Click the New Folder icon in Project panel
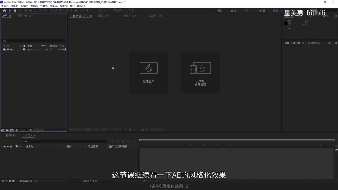The height and width of the screenshot is (190, 338). [x=7, y=130]
